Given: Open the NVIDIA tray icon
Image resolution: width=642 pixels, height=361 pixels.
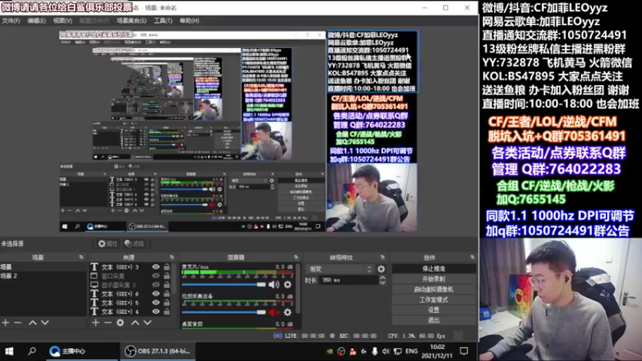Looking at the screenshot, I should [330, 351].
